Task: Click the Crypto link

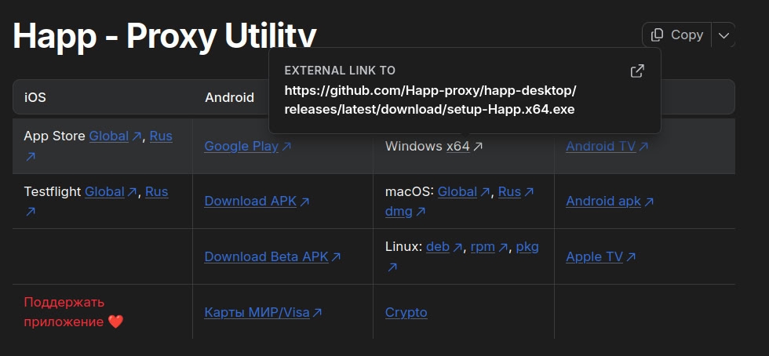Action: pos(406,312)
